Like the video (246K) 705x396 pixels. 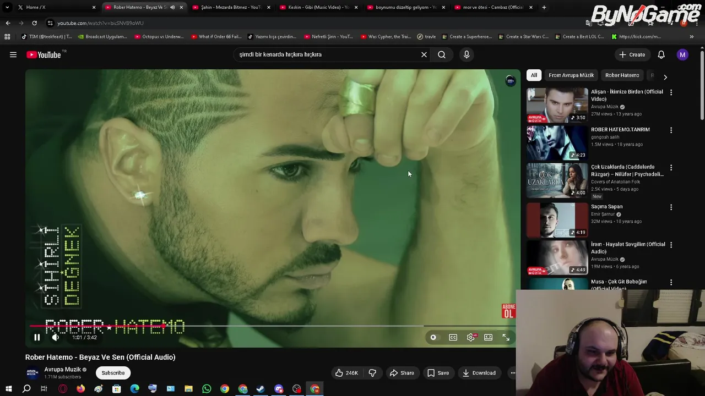tap(346, 373)
